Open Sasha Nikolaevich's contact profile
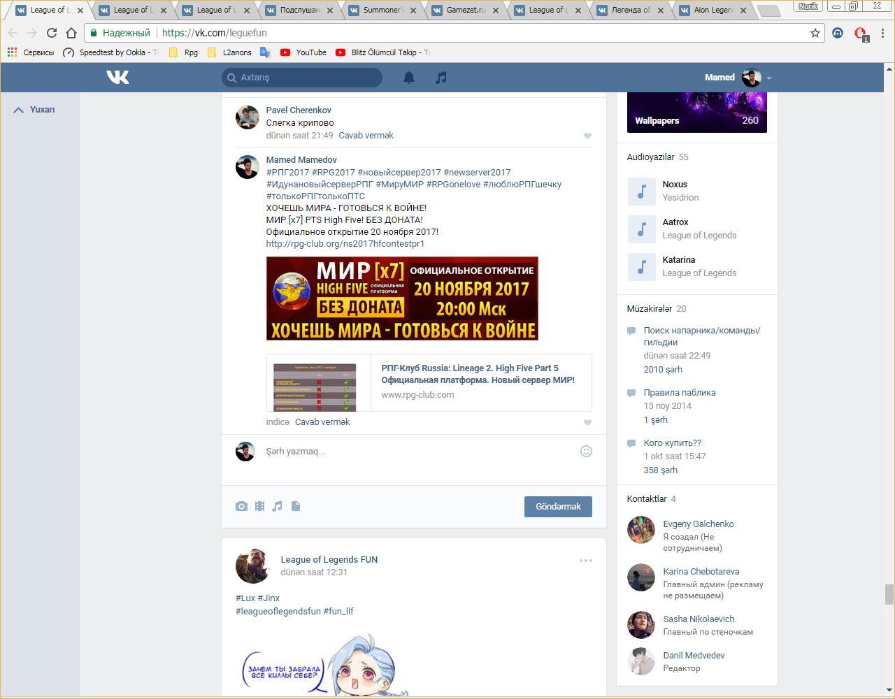This screenshot has width=895, height=699. coord(699,619)
